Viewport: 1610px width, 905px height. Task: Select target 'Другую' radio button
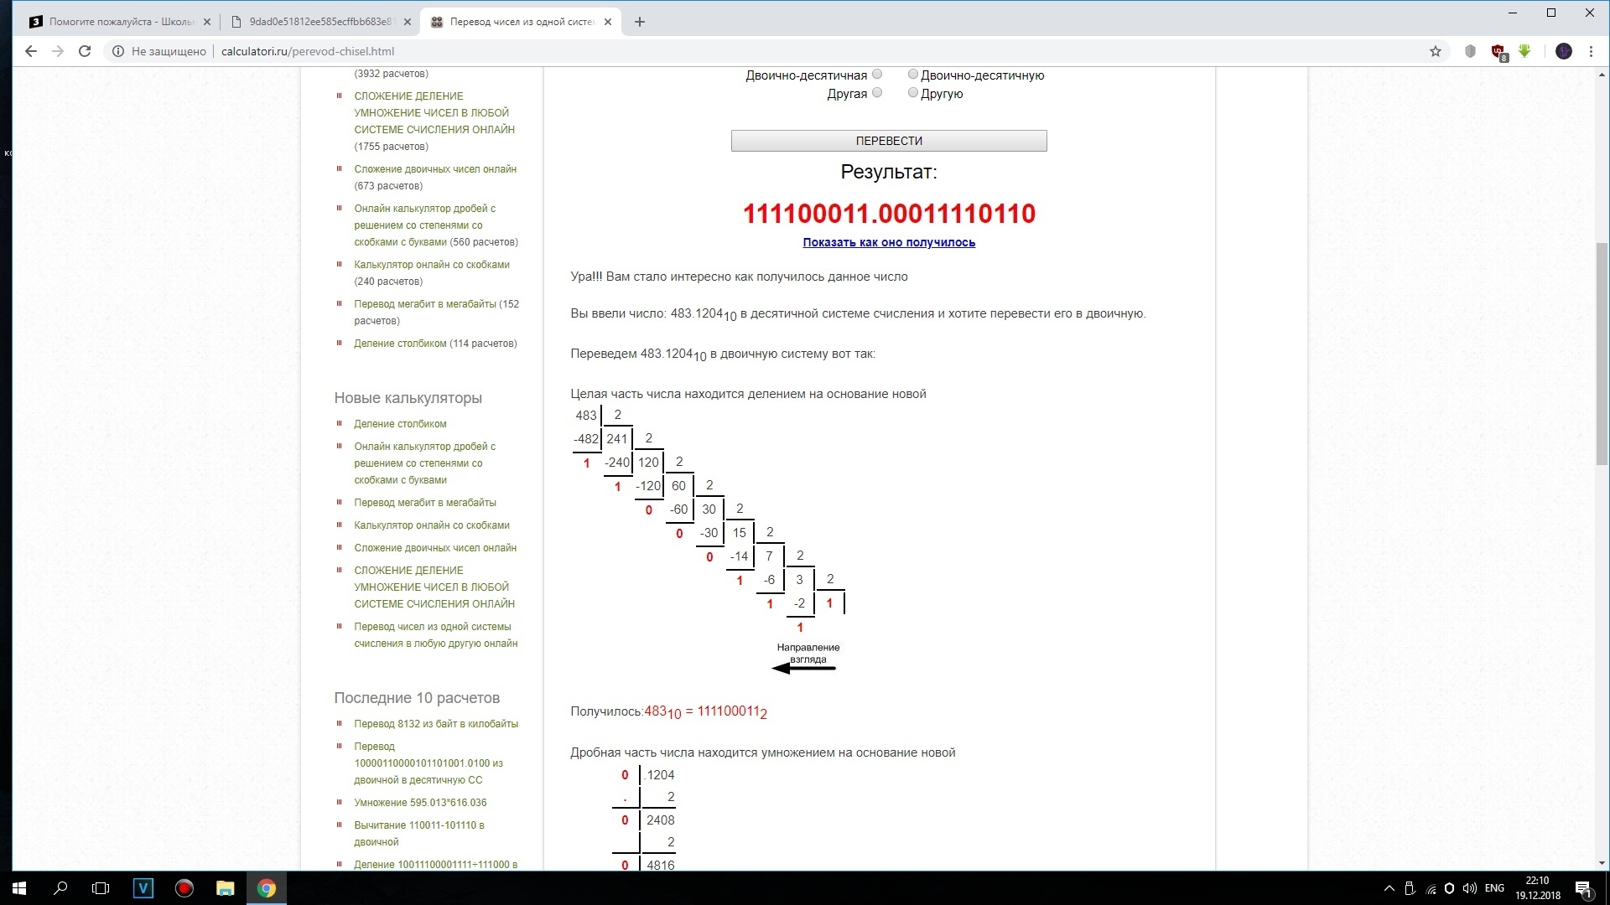(913, 93)
